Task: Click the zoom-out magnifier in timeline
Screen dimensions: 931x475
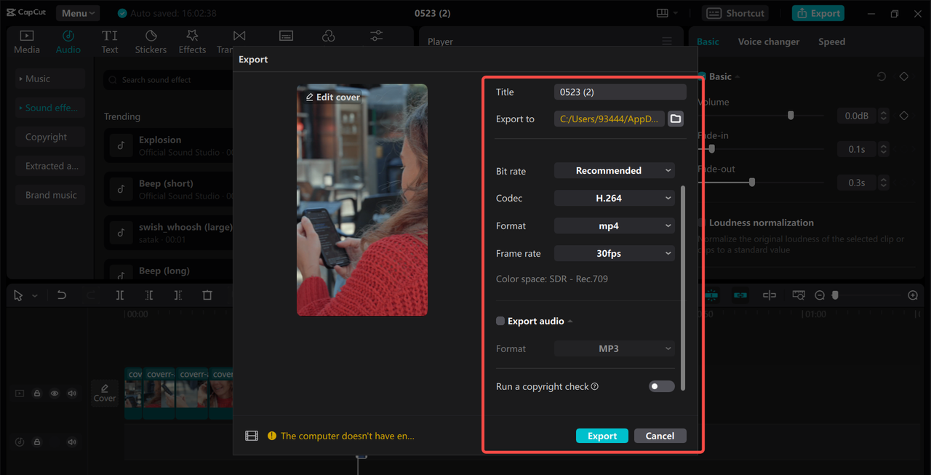Action: coord(820,295)
